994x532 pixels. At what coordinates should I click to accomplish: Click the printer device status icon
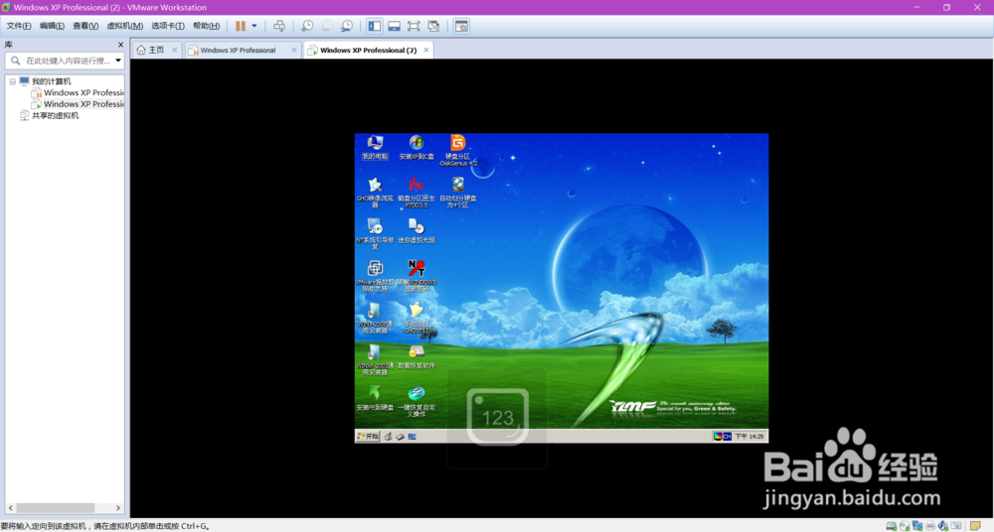[x=930, y=526]
